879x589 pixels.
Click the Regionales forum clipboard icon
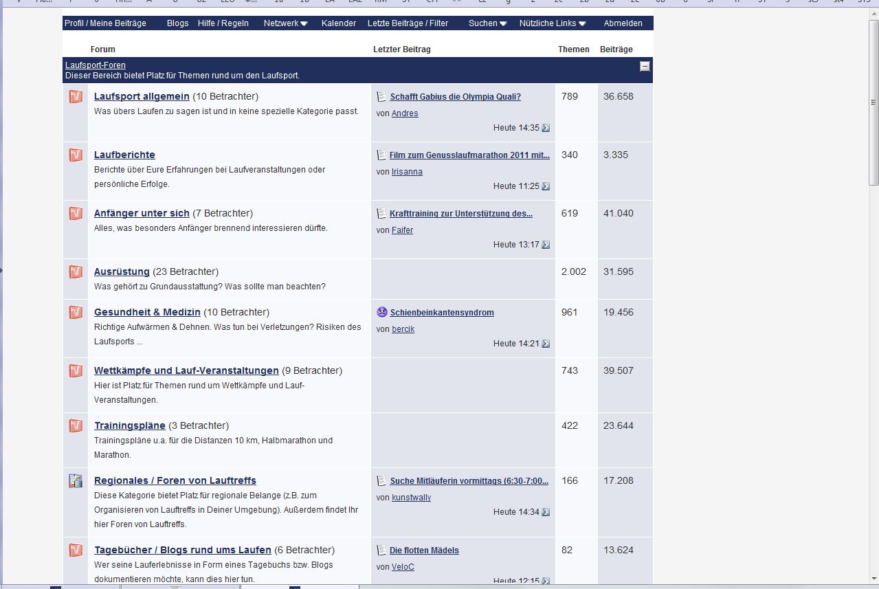coord(76,481)
